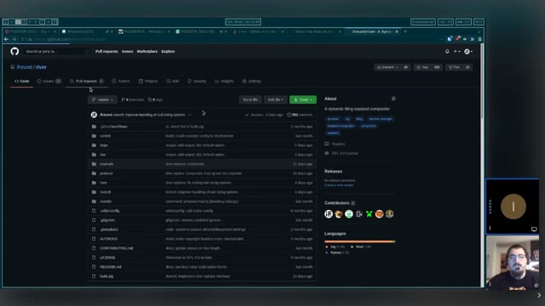Screen dimensions: 545x306
Task: Switch to the Projects tab
Action: coord(148,82)
